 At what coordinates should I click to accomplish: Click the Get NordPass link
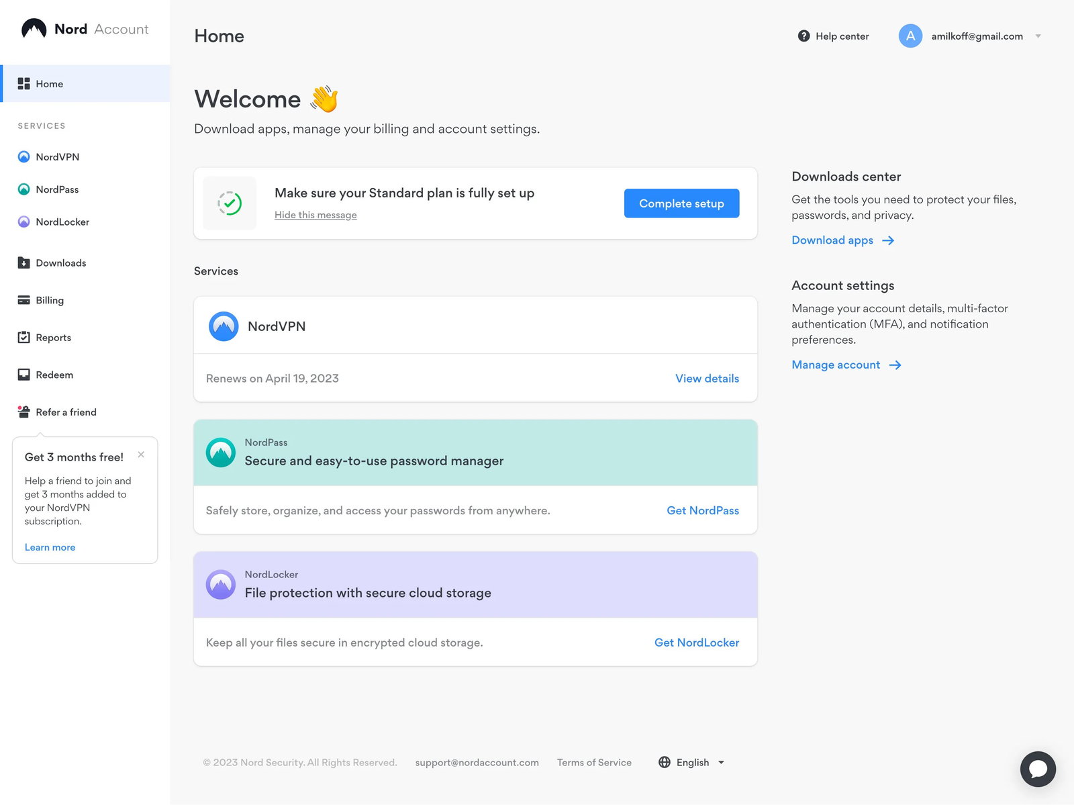[x=703, y=510]
